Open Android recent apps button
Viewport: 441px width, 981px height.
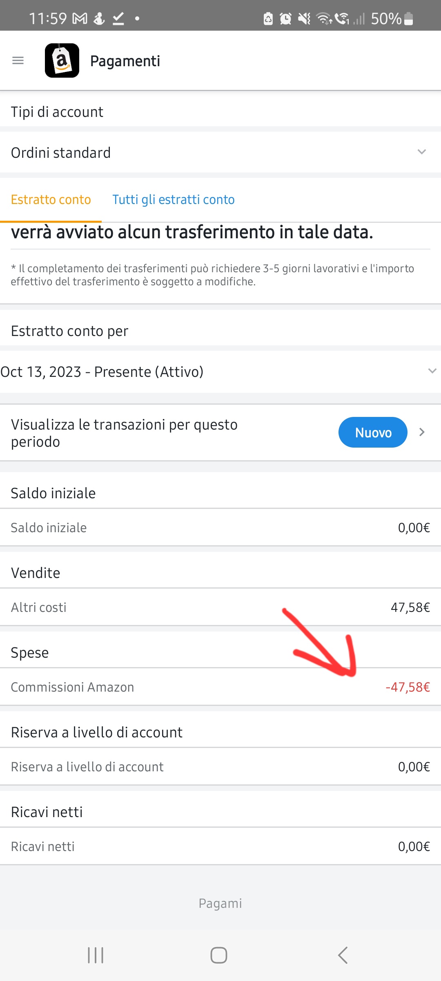(x=96, y=955)
